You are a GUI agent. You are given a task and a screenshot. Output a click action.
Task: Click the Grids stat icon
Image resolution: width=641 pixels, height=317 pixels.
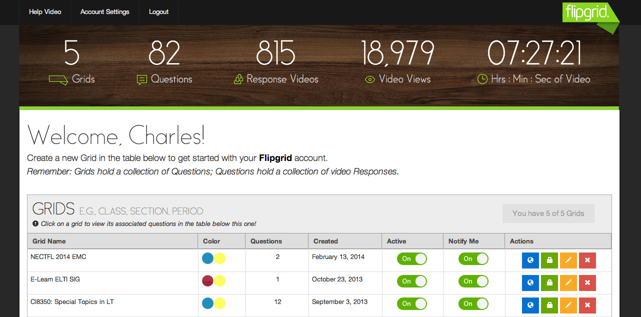(58, 79)
